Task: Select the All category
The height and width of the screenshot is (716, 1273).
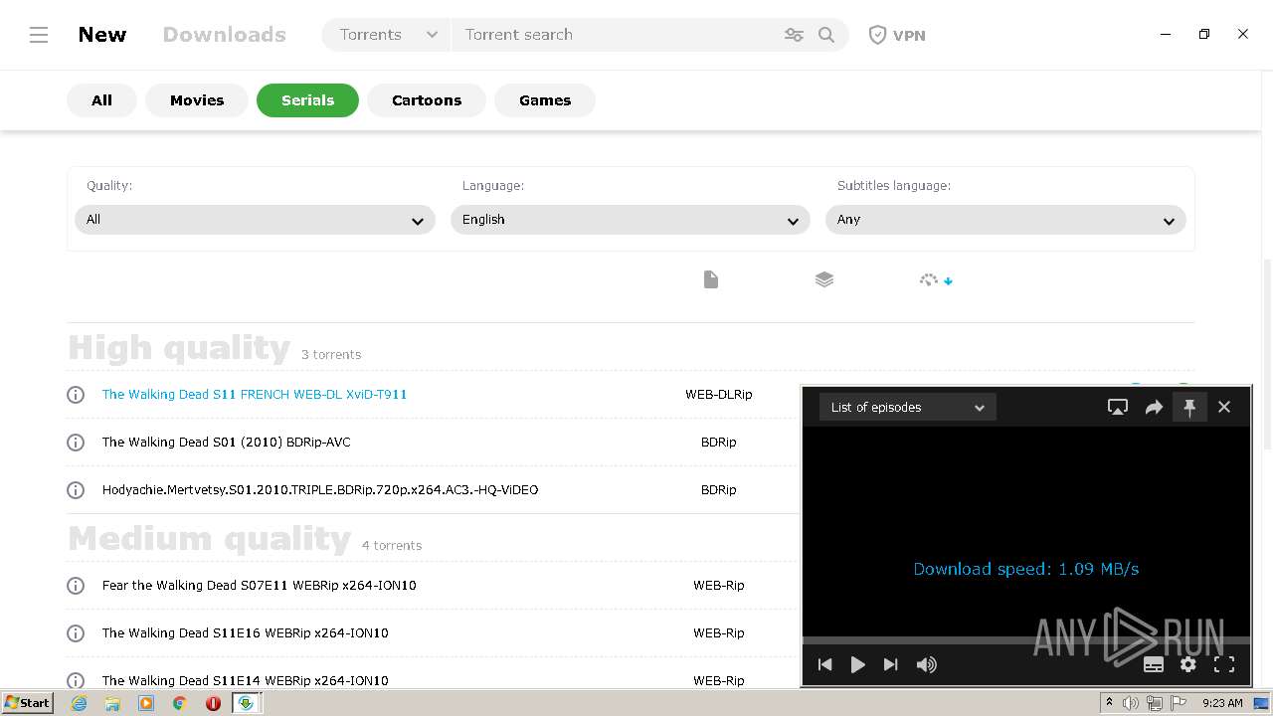Action: click(101, 100)
